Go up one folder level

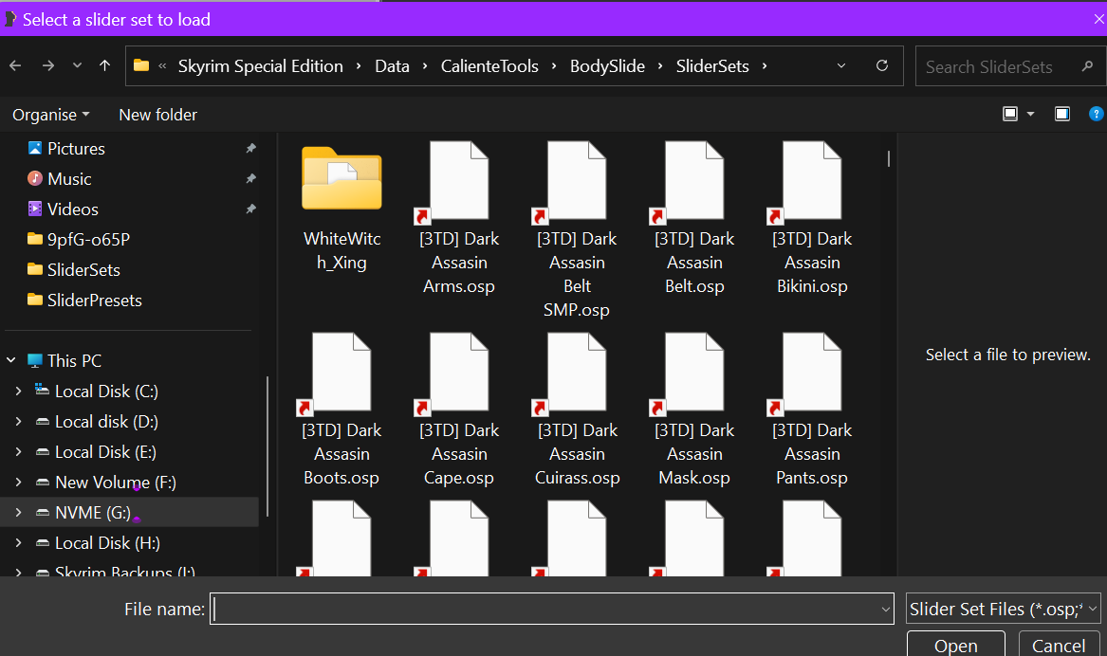(104, 65)
